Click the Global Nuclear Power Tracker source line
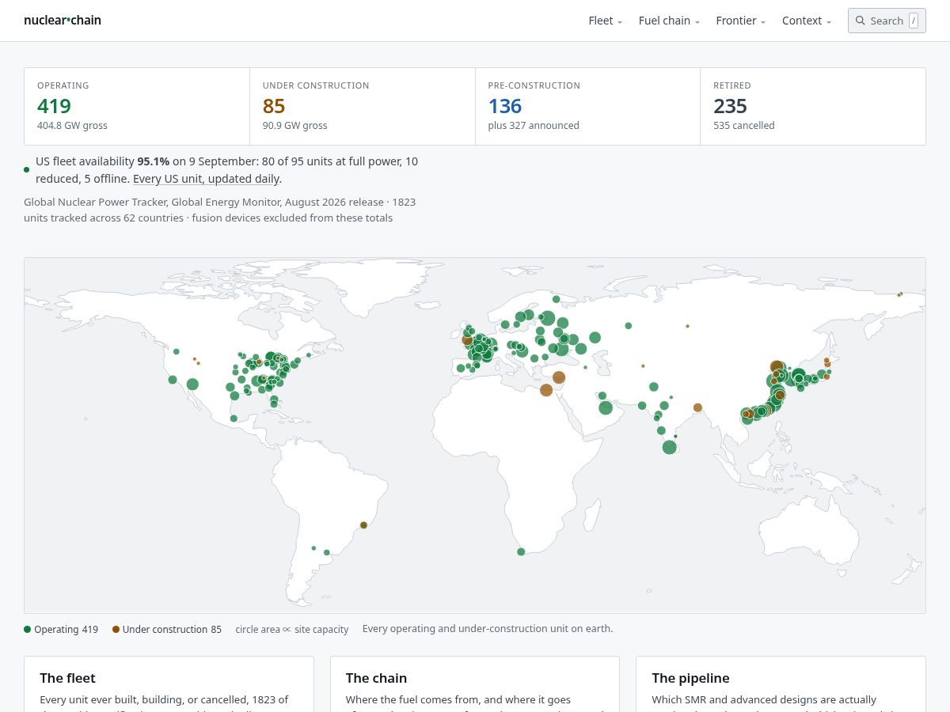950x712 pixels. pos(220,210)
